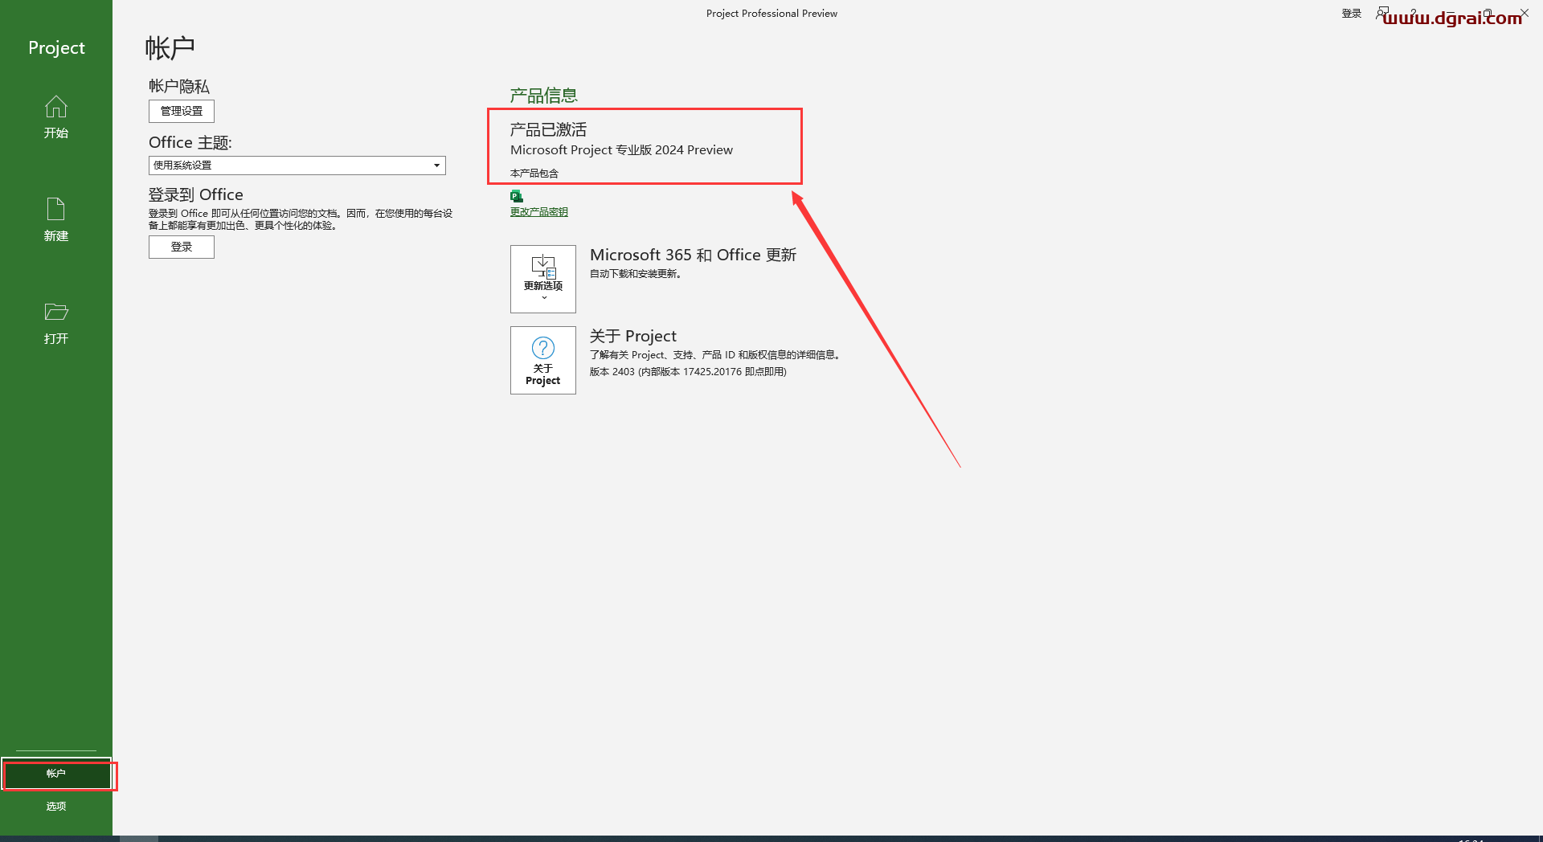Image resolution: width=1543 pixels, height=842 pixels.
Task: Click the 管理设置 button under account privacy
Action: tap(182, 111)
